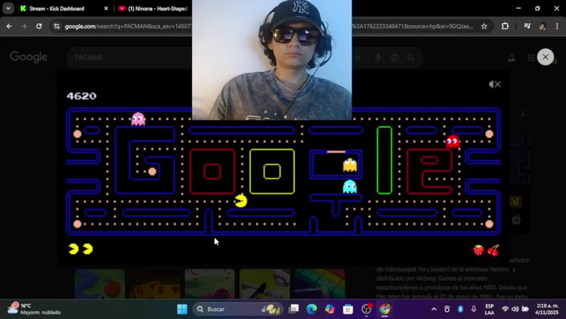Screen dimensions: 566x319
Task: Submit search with magnifier icon
Action: pyautogui.click(x=411, y=58)
